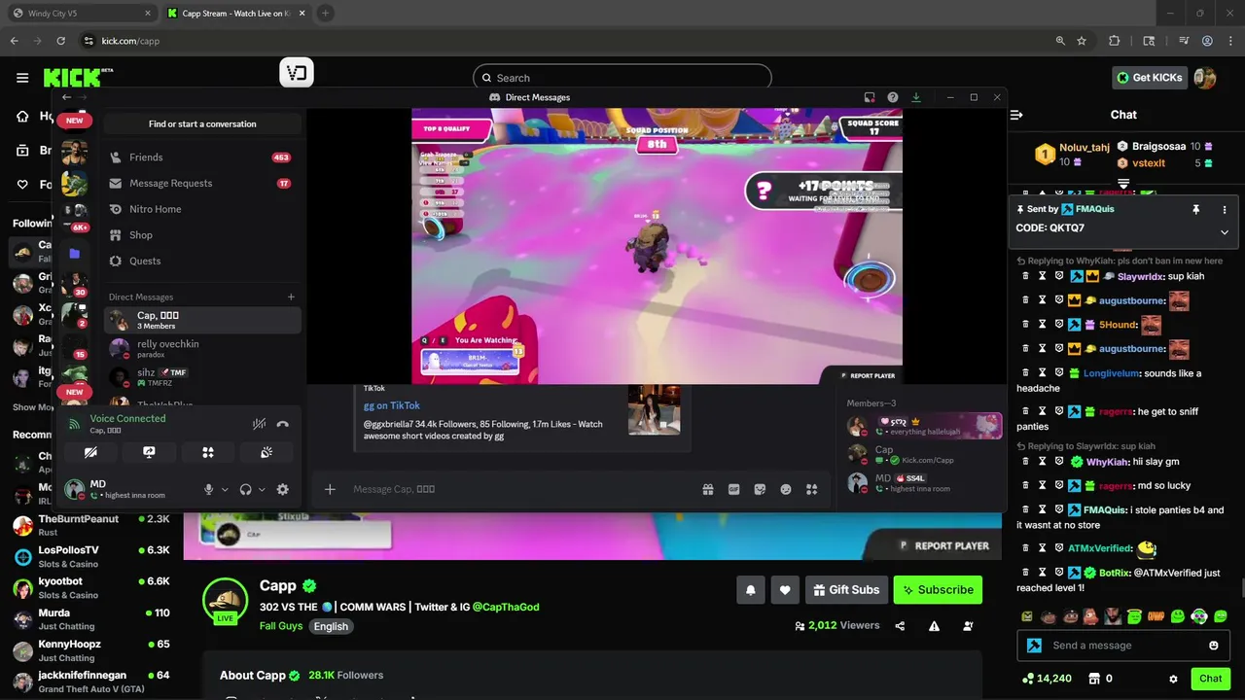1245x700 pixels.
Task: Click the Subscribe button
Action: tap(938, 589)
